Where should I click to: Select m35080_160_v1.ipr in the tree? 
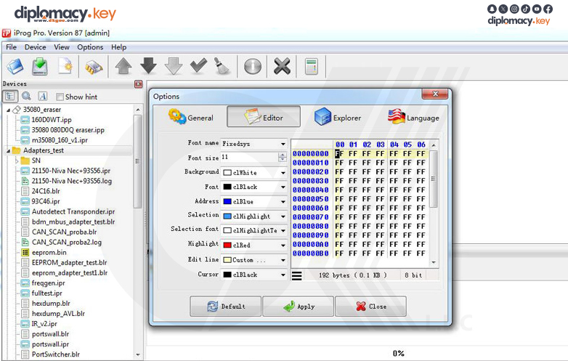60,140
